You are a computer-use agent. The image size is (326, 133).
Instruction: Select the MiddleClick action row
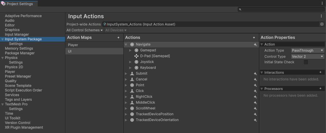191,102
